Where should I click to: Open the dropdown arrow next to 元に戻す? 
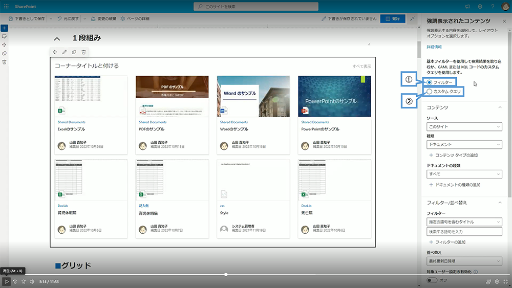pos(84,18)
